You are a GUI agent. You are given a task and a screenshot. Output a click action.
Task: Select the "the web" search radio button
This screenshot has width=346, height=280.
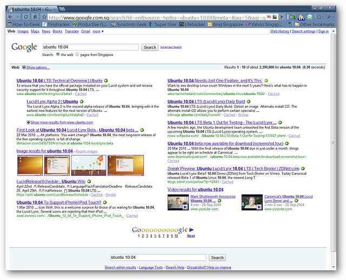[x=58, y=54]
